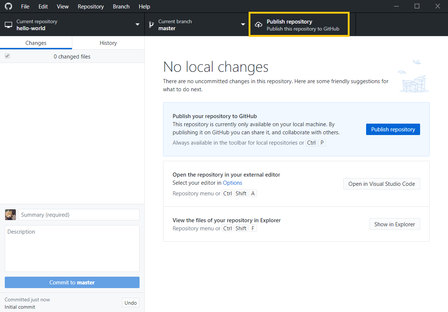Click Open in Visual Studio Code button

tap(382, 184)
